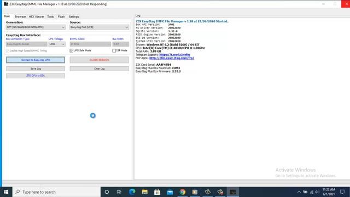This screenshot has width=350, height=197.
Task: Open the first diamond-shaped taskbar app
Action: pos(208,192)
